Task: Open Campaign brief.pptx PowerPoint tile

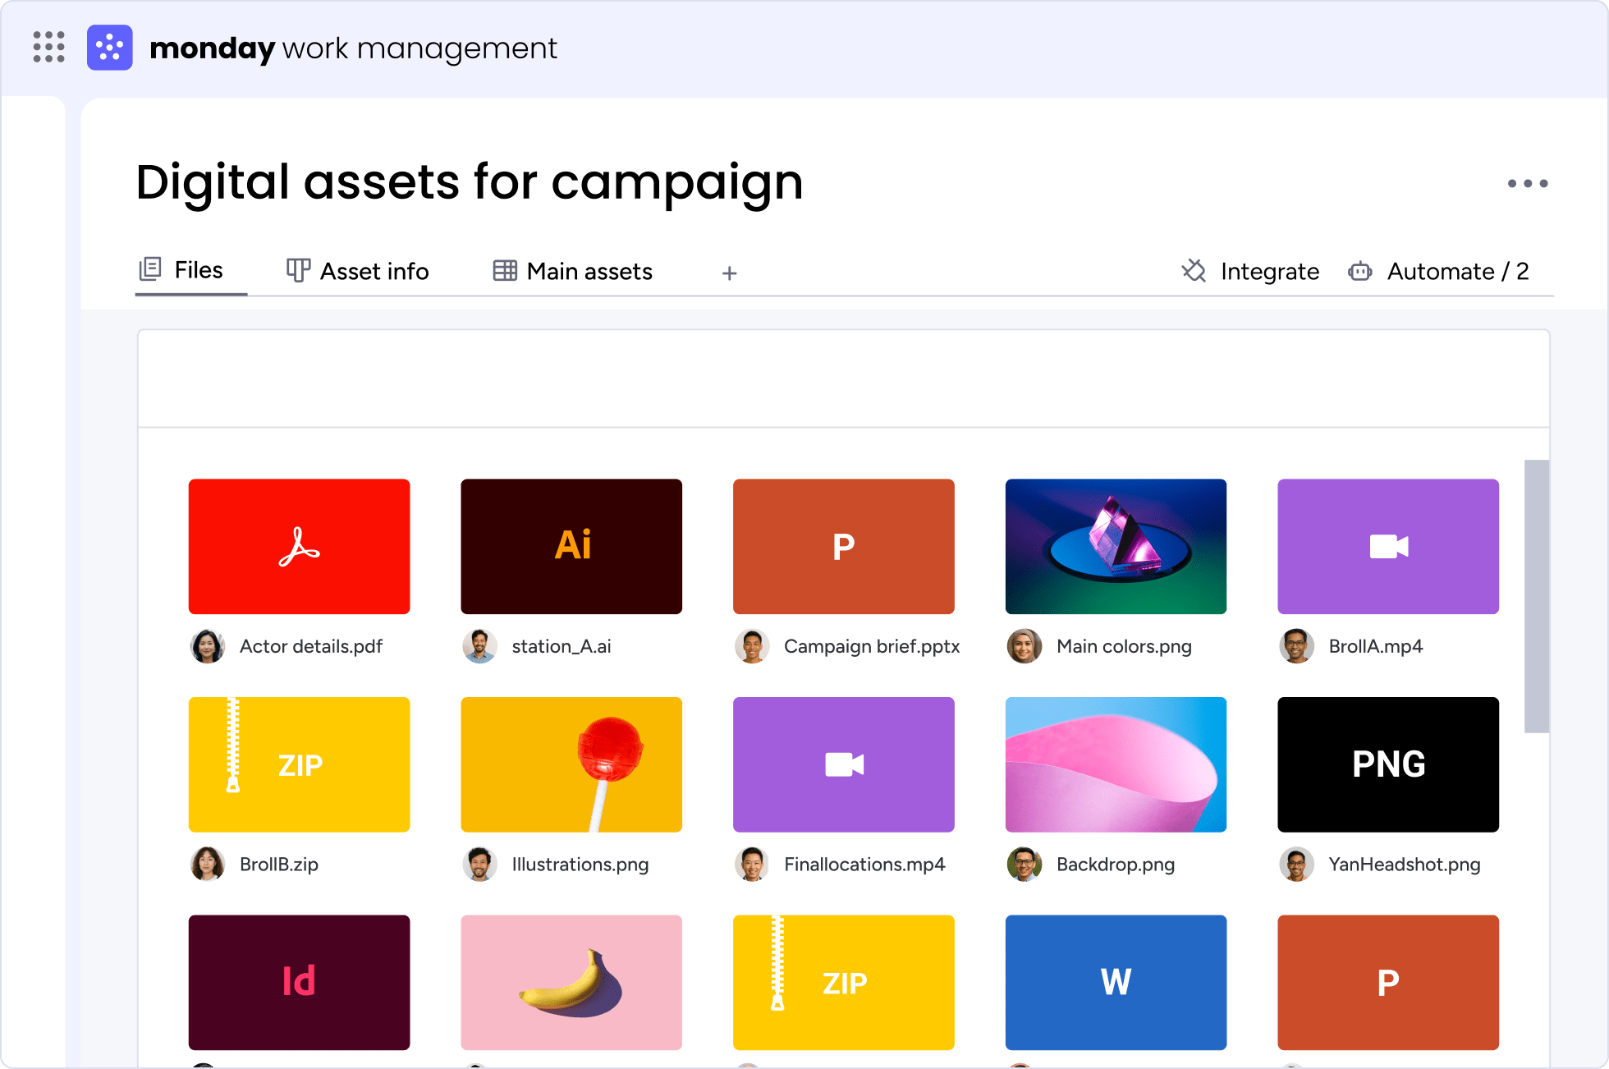Action: [x=843, y=546]
